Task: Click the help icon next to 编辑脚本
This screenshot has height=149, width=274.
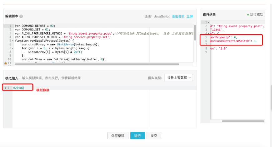Action: pyautogui.click(x=21, y=16)
